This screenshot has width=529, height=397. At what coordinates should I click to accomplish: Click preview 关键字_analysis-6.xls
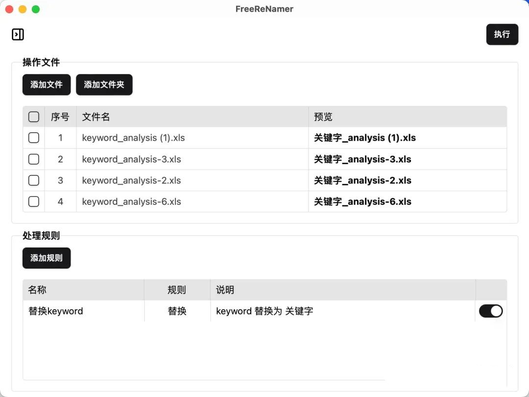point(362,201)
